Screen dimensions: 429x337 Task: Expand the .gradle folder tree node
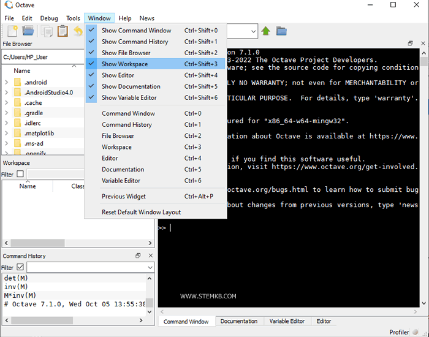tap(6, 113)
